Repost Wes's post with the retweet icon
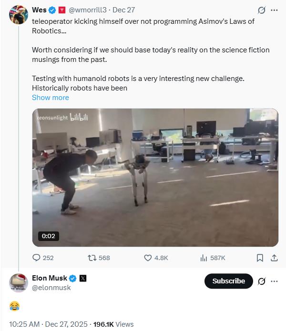This screenshot has height=331, width=286. click(92, 258)
